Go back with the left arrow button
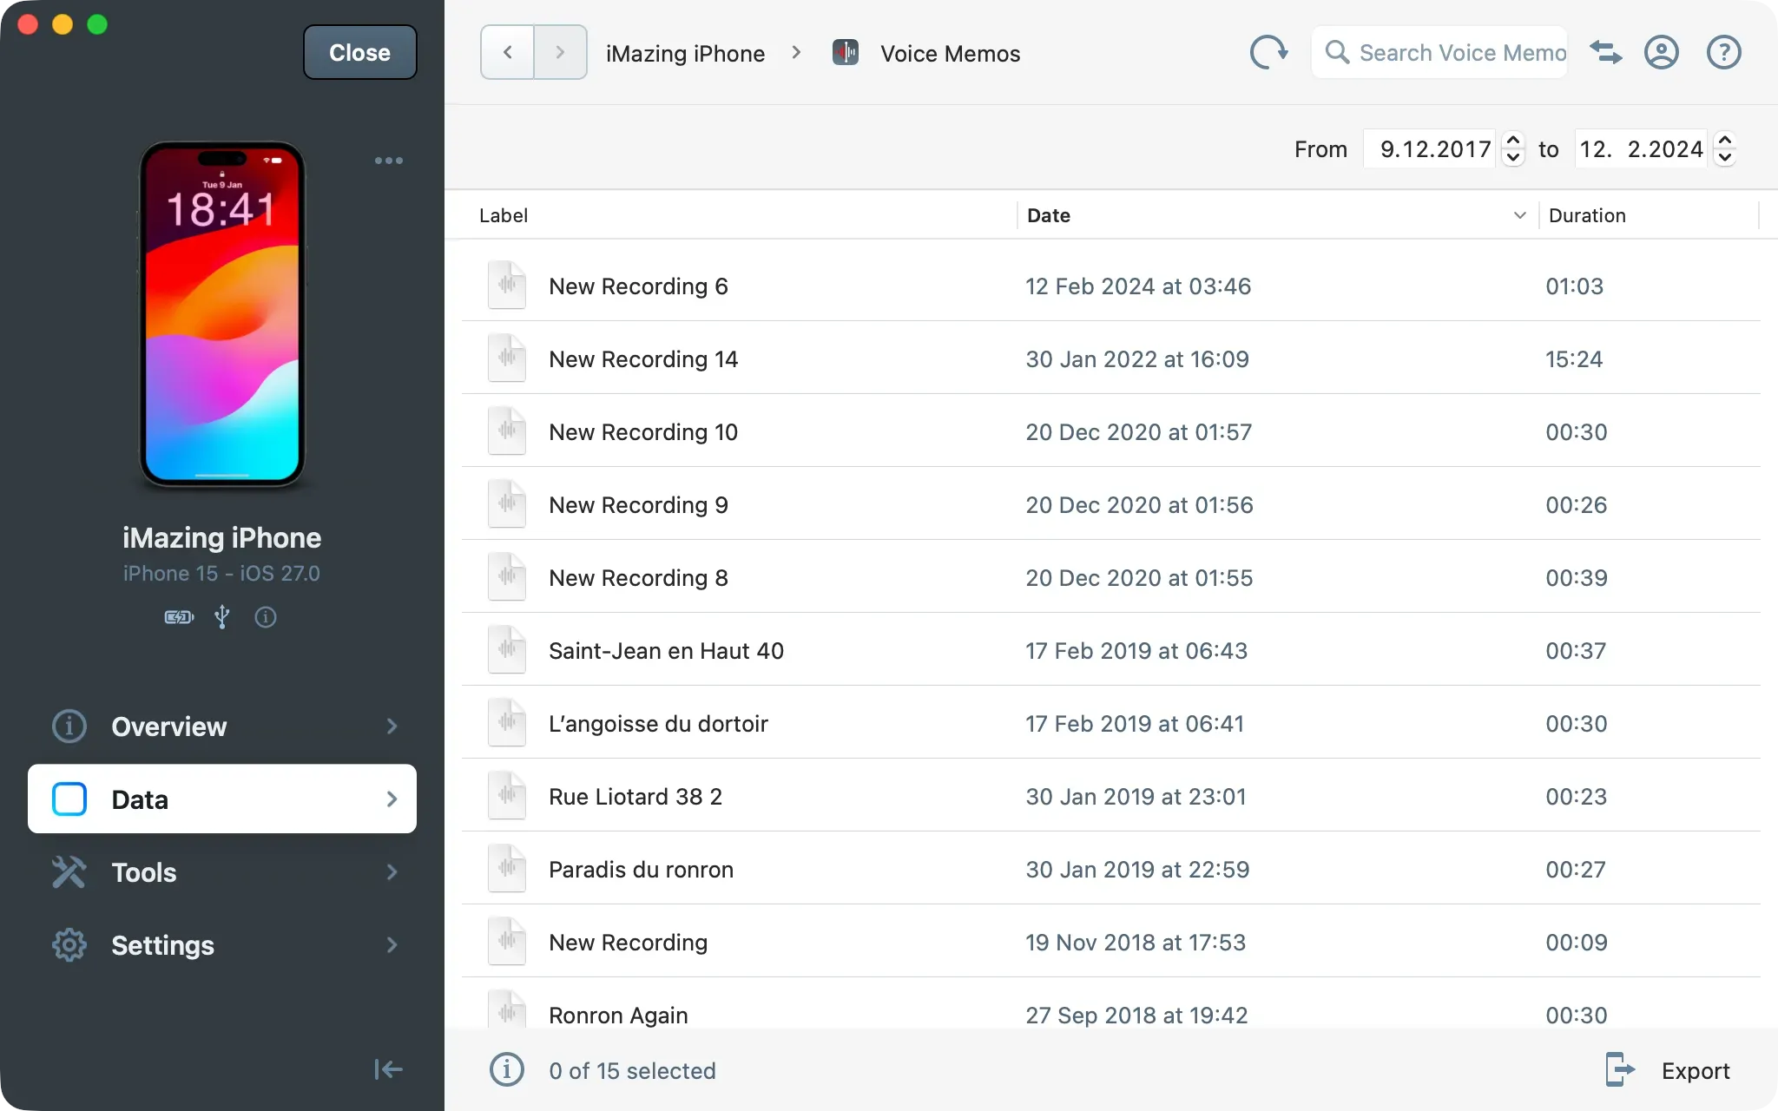The image size is (1778, 1111). [507, 52]
